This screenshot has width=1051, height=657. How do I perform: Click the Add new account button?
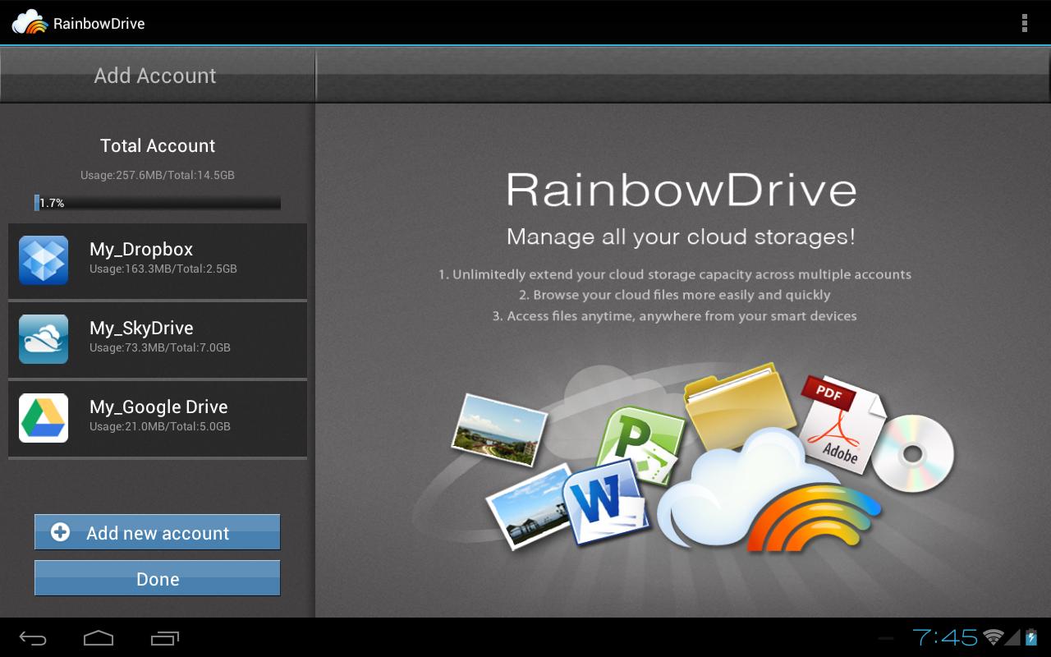coord(158,532)
